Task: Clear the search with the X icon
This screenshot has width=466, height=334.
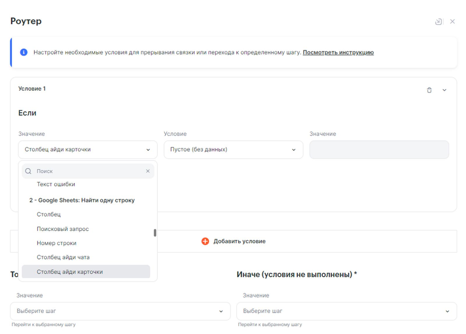Action: click(148, 171)
